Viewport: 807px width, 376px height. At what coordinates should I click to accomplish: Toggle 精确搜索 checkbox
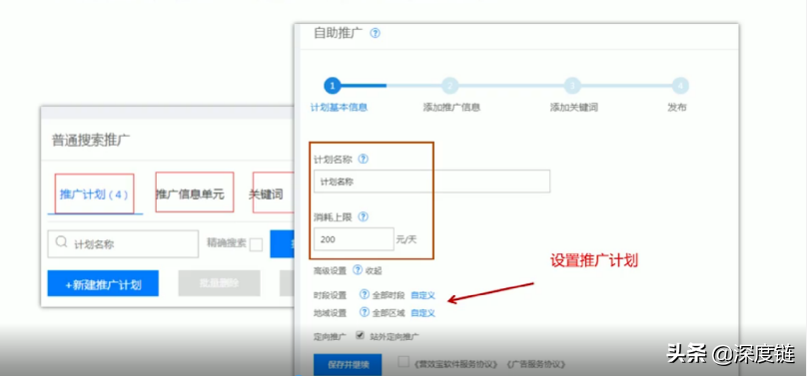point(256,245)
